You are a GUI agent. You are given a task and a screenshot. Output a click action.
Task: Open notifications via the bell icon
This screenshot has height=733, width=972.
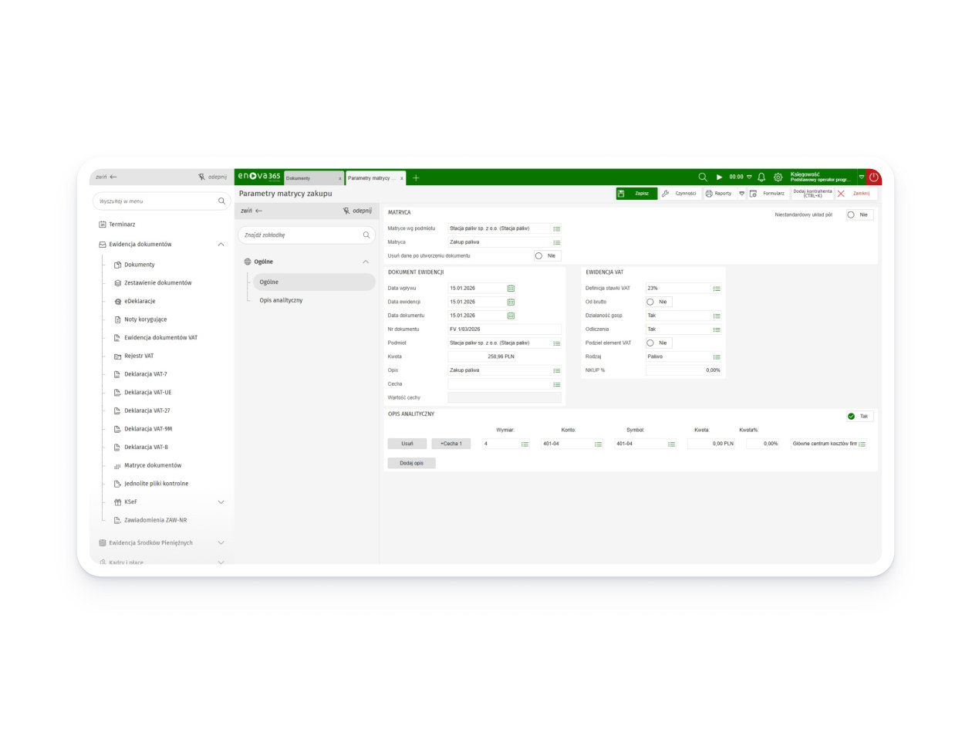click(761, 177)
